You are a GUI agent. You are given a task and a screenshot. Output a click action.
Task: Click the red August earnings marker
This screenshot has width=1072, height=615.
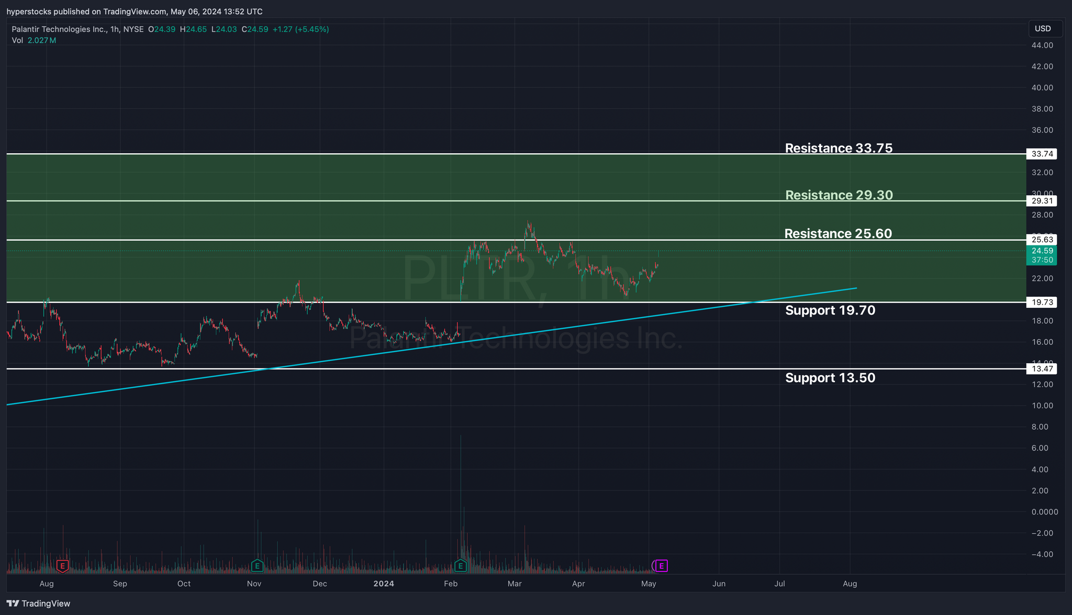pos(63,566)
